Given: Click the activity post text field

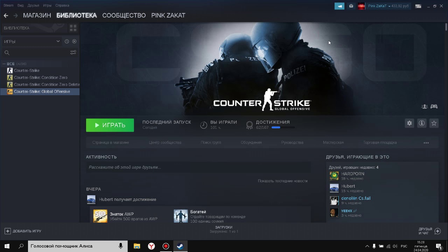Looking at the screenshot, I should (198, 167).
